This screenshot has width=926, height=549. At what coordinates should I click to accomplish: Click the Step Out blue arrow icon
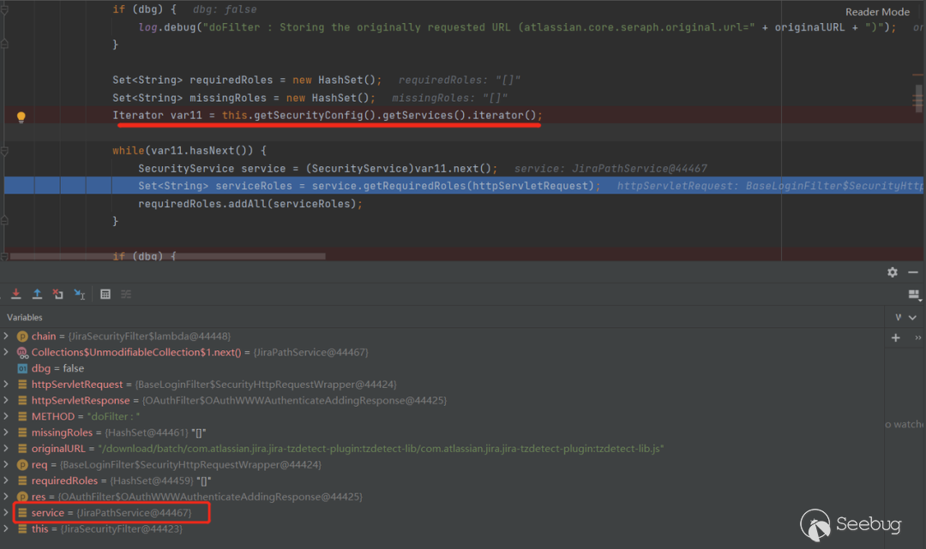coord(37,294)
